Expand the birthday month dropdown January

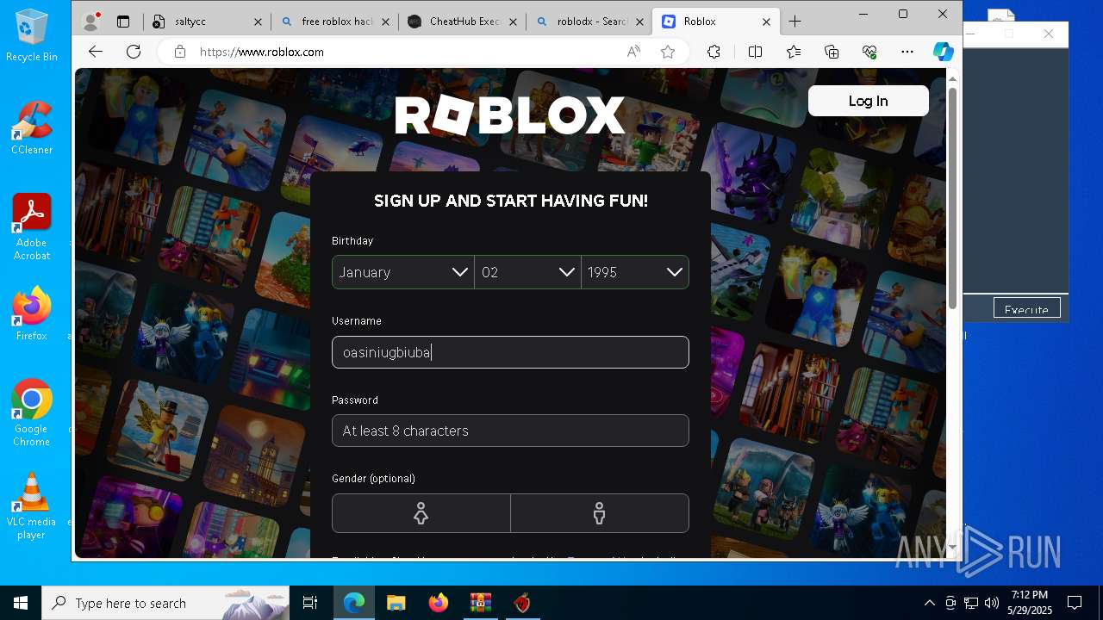click(402, 272)
